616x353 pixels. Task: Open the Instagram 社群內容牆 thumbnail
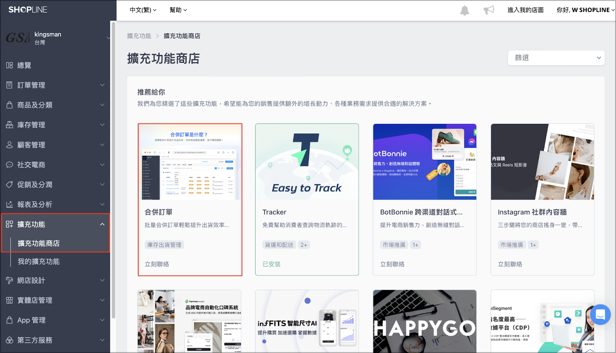pos(542,162)
